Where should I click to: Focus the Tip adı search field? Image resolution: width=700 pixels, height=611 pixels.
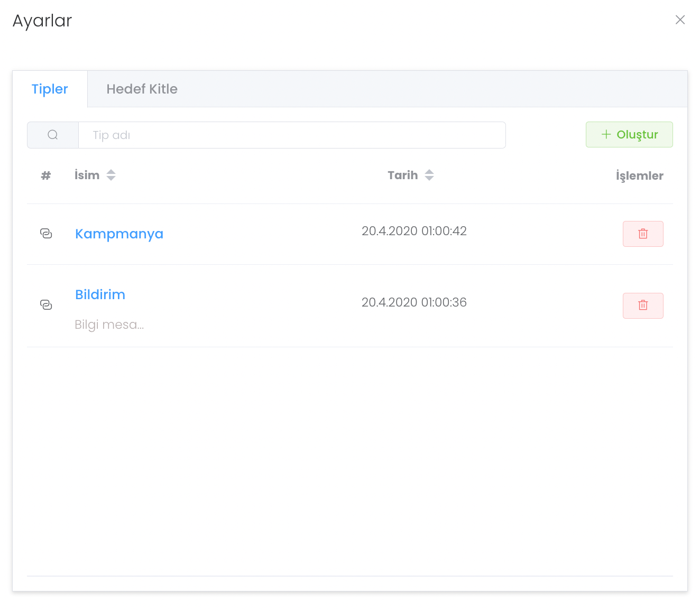(292, 135)
